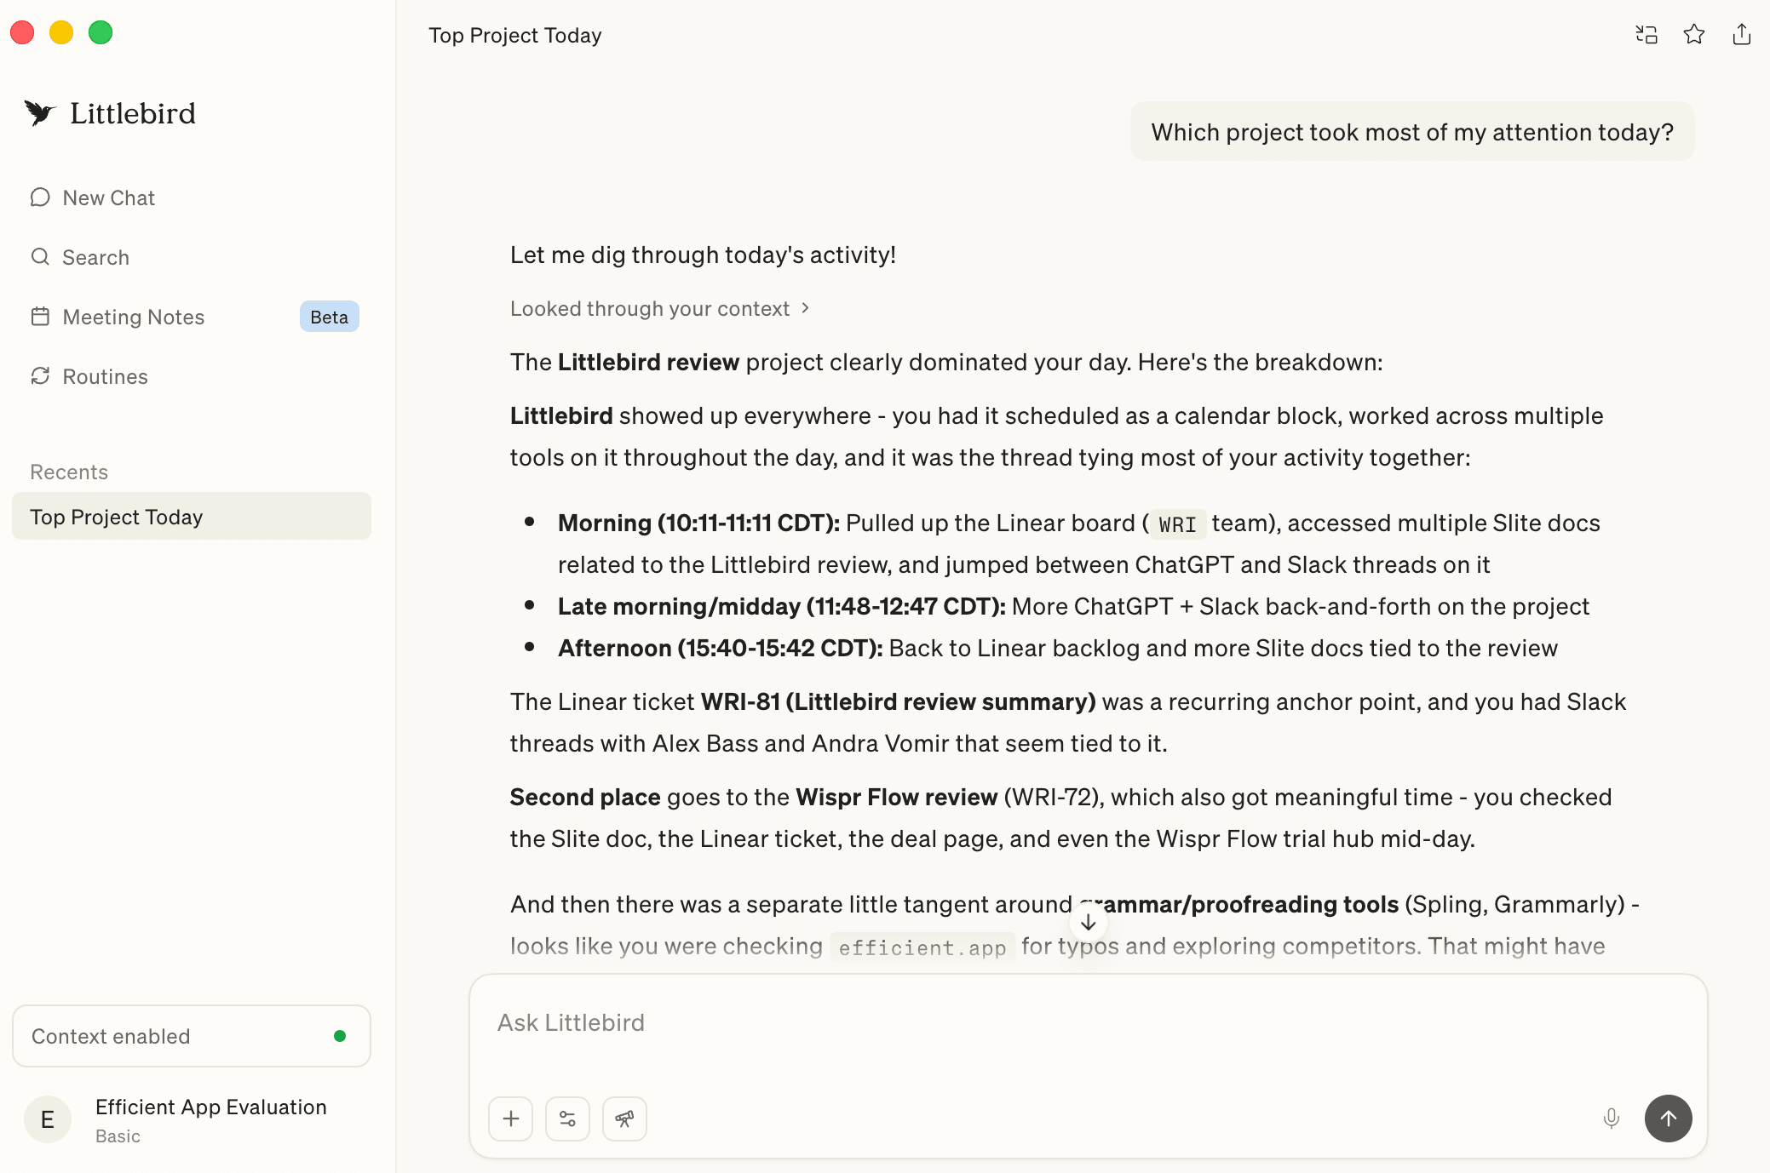Viewport: 1770px width, 1173px height.
Task: Open the Routines section
Action: click(x=104, y=376)
